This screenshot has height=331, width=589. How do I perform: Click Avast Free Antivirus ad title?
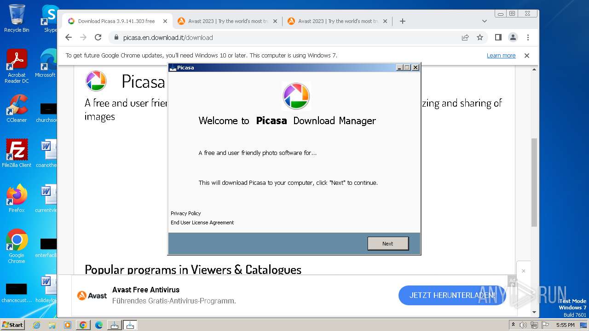pos(146,290)
